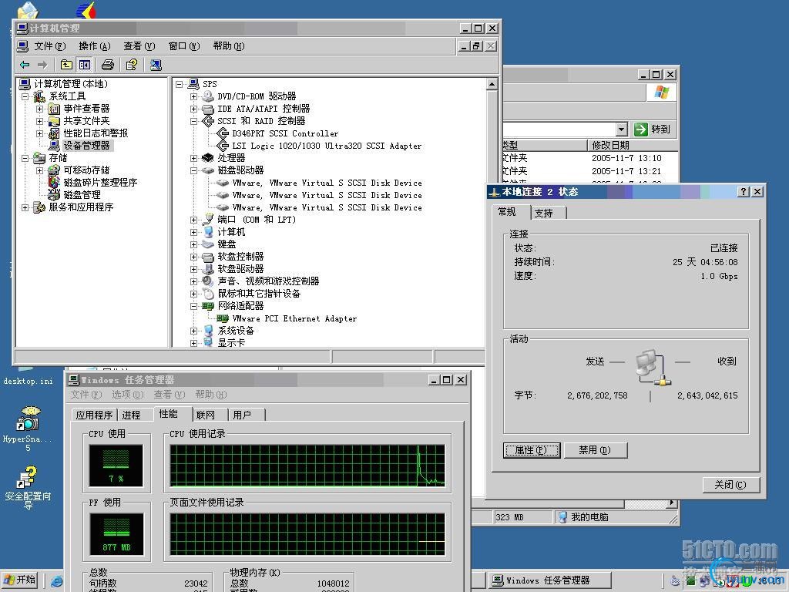The width and height of the screenshot is (789, 592).
Task: Click the 计算机管理 title bar system icon
Action: pyautogui.click(x=22, y=29)
